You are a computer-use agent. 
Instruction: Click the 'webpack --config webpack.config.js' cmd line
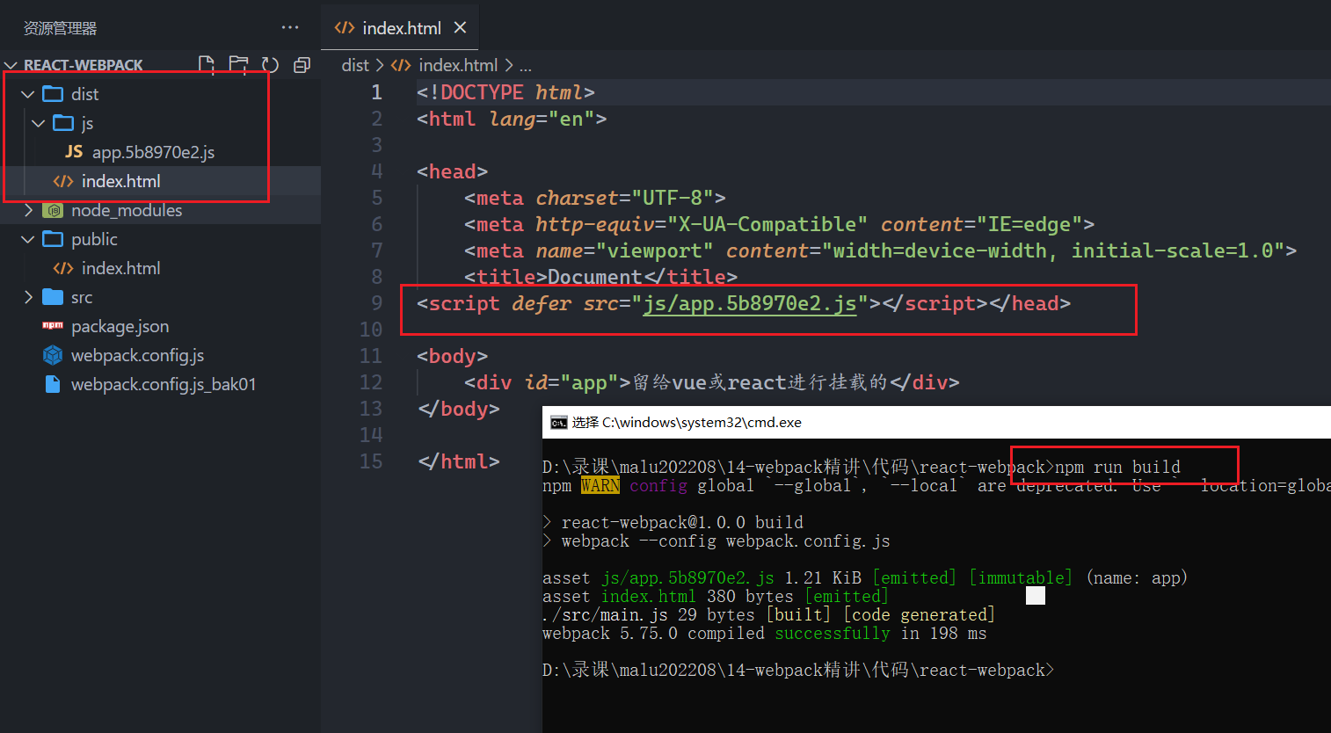point(725,541)
